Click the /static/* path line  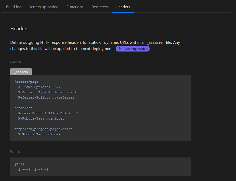pyautogui.click(x=23, y=108)
